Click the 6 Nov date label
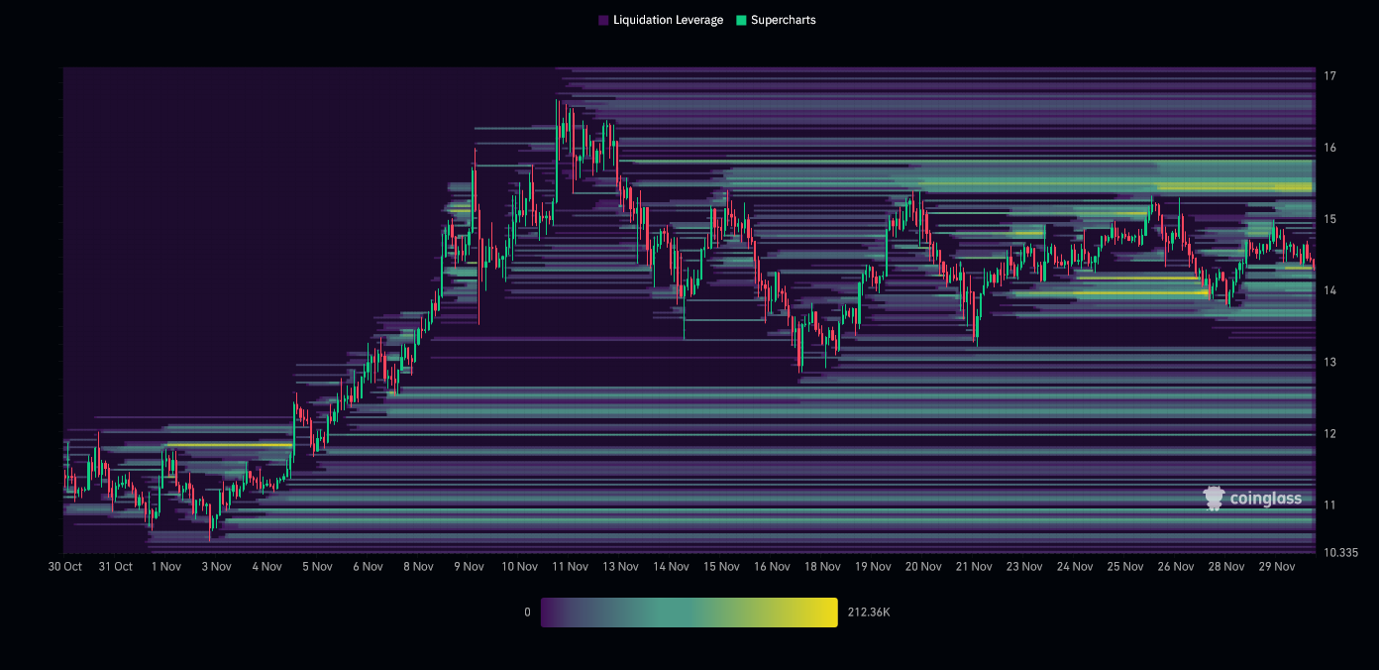 (x=368, y=567)
